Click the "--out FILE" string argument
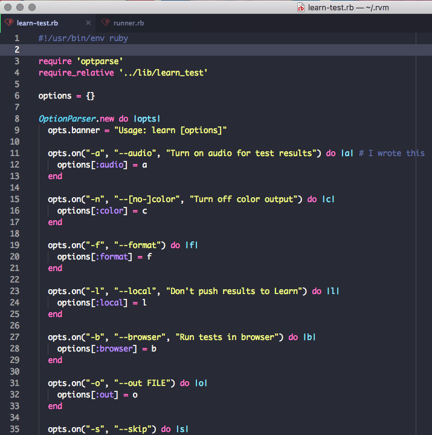Viewport: 432px width, 435px height. coord(144,383)
